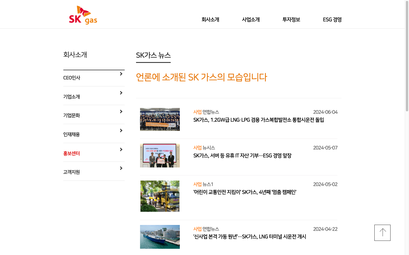Click the 뉴스1 source label

coord(208,184)
